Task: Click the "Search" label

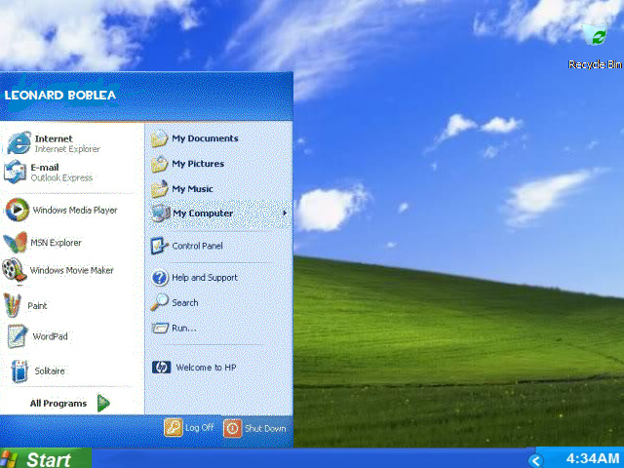Action: (185, 302)
